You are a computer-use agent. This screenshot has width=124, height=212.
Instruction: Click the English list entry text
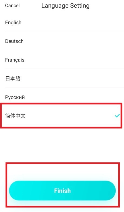(x=13, y=22)
